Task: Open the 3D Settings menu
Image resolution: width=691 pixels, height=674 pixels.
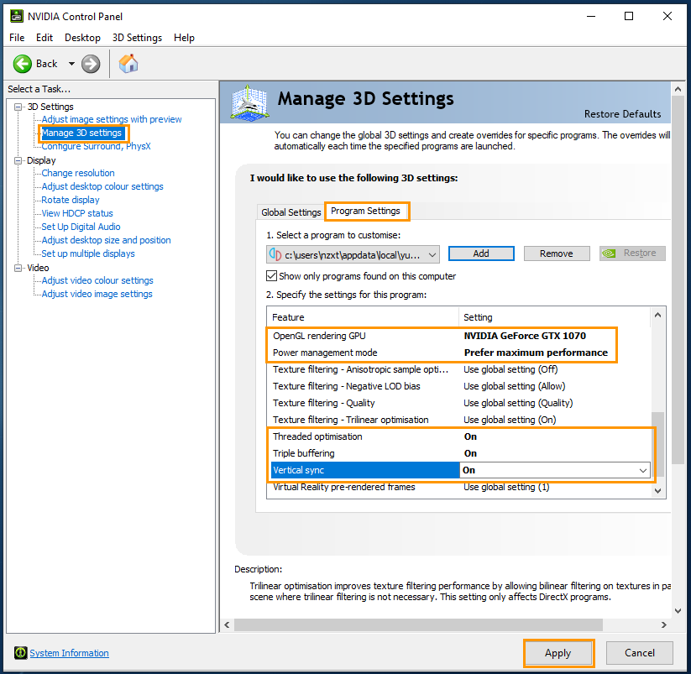Action: 137,38
